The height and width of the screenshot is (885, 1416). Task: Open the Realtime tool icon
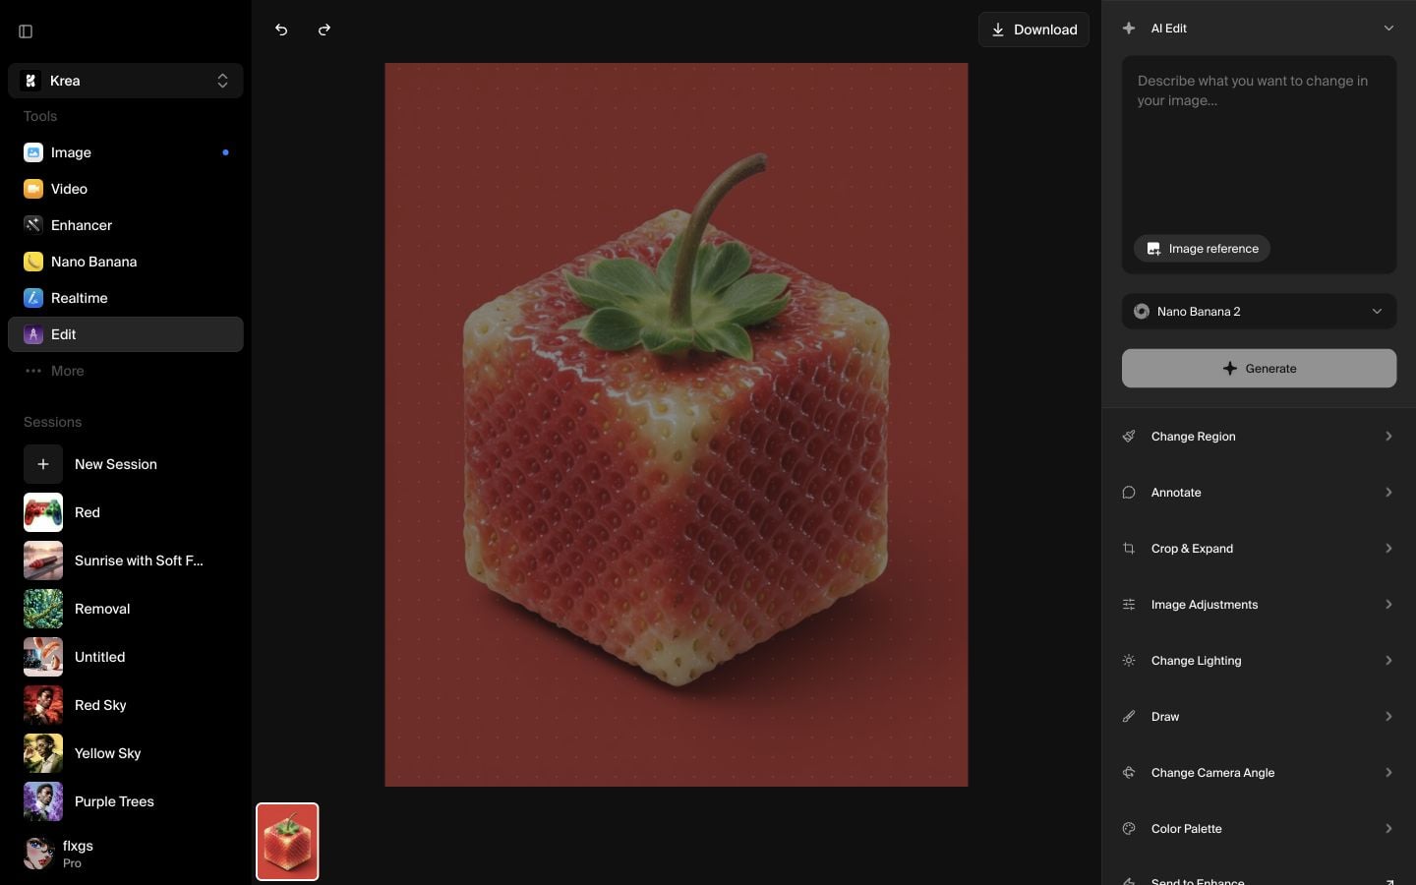click(33, 298)
